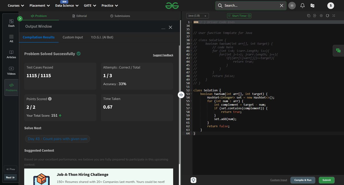The width and height of the screenshot is (344, 185).
Task: Switch to the Editorial tab
Action: click(x=79, y=16)
